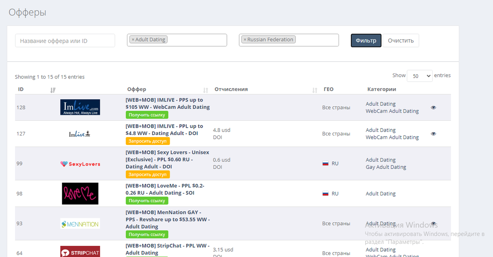Open the category multi-select with Adult Dating

tap(177, 40)
